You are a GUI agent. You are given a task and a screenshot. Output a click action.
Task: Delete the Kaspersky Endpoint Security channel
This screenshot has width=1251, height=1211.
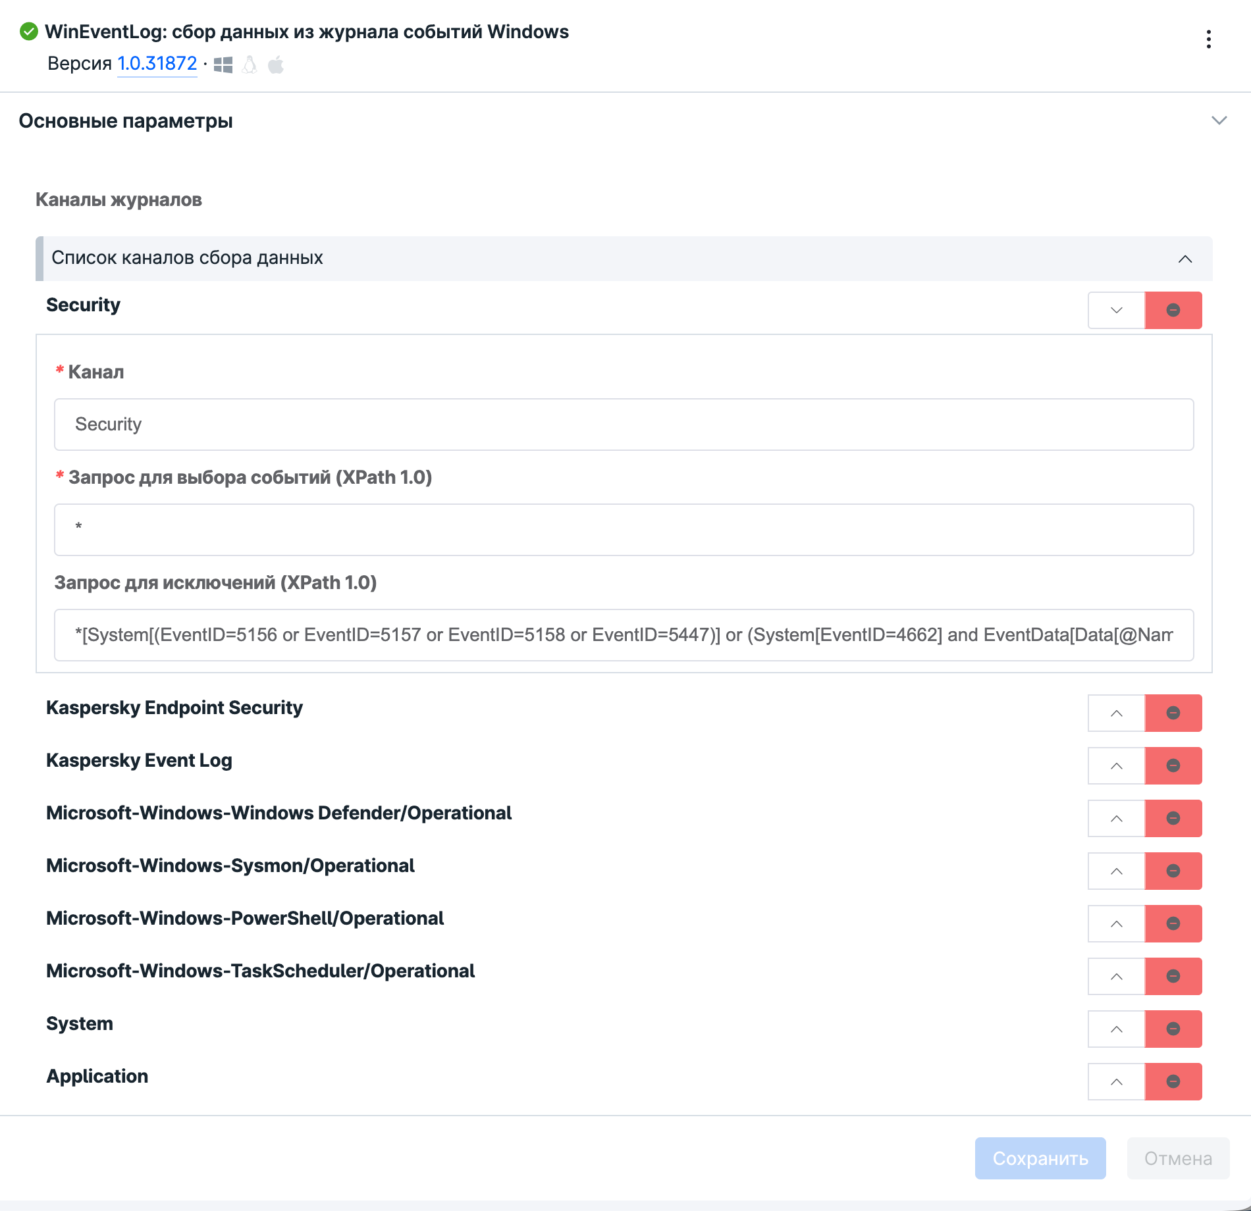pyautogui.click(x=1173, y=713)
